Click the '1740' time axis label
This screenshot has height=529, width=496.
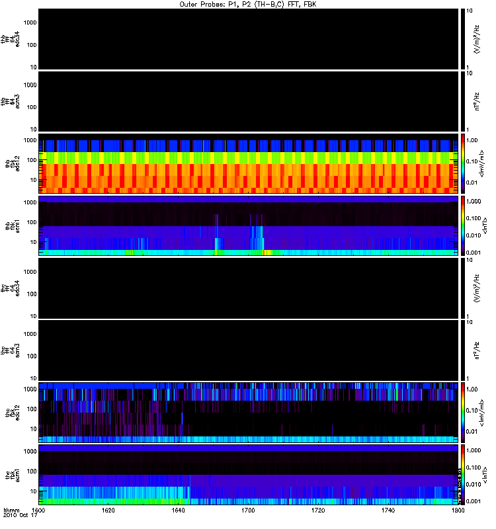coord(388,510)
